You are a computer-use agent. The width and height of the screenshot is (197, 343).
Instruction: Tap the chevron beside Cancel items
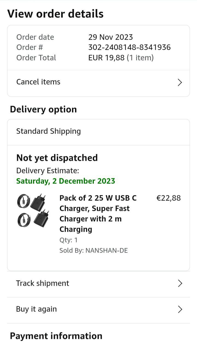tap(180, 82)
